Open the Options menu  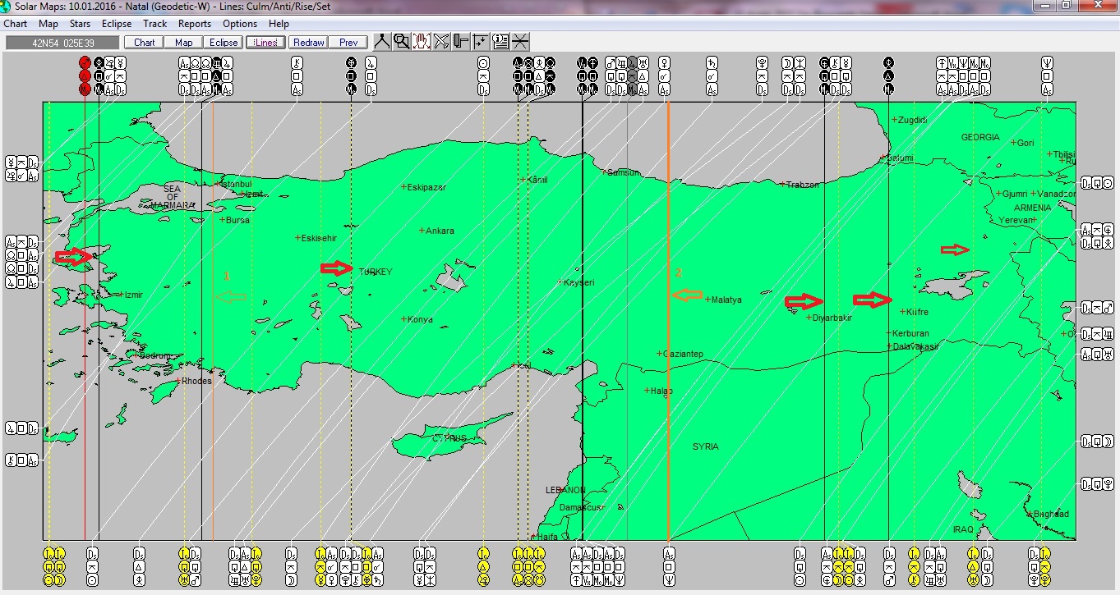click(x=240, y=24)
